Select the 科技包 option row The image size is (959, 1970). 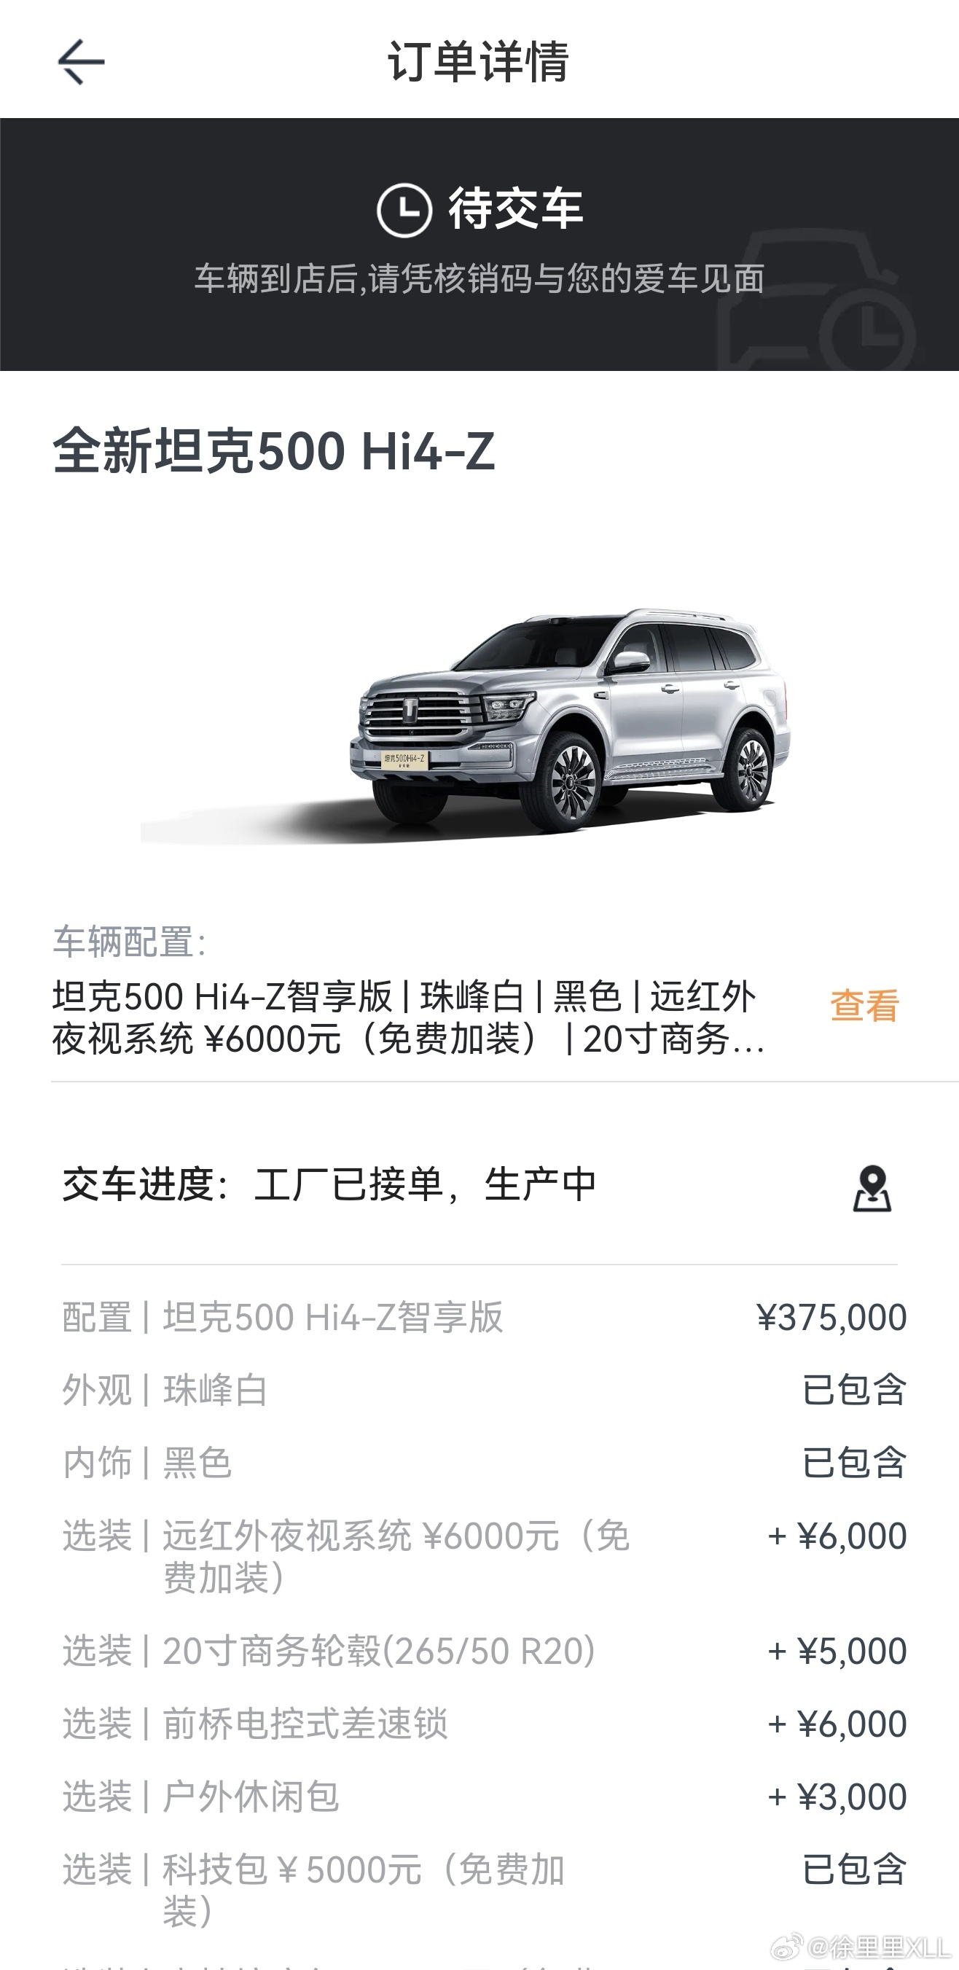coord(484,1891)
